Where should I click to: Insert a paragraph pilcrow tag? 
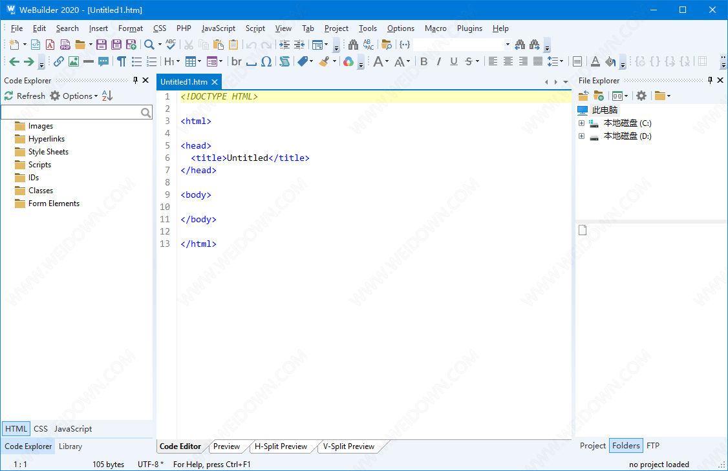pyautogui.click(x=121, y=61)
